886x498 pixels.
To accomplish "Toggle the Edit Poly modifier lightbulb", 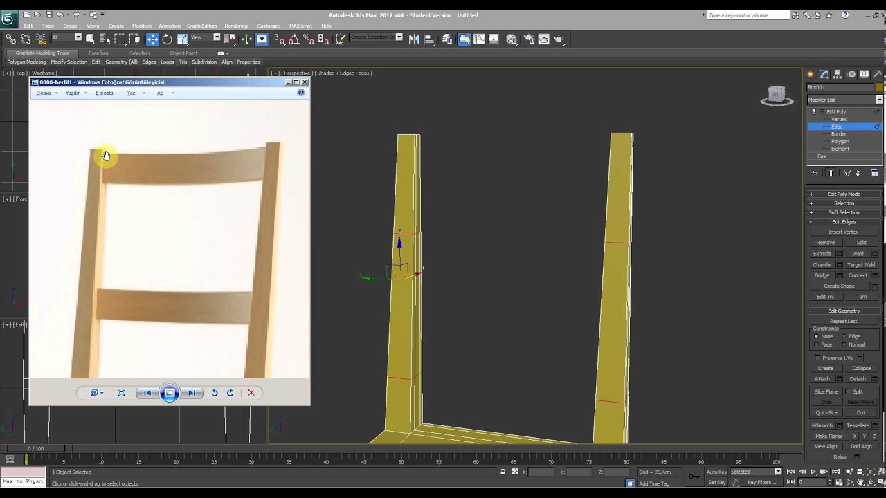I will click(x=814, y=111).
